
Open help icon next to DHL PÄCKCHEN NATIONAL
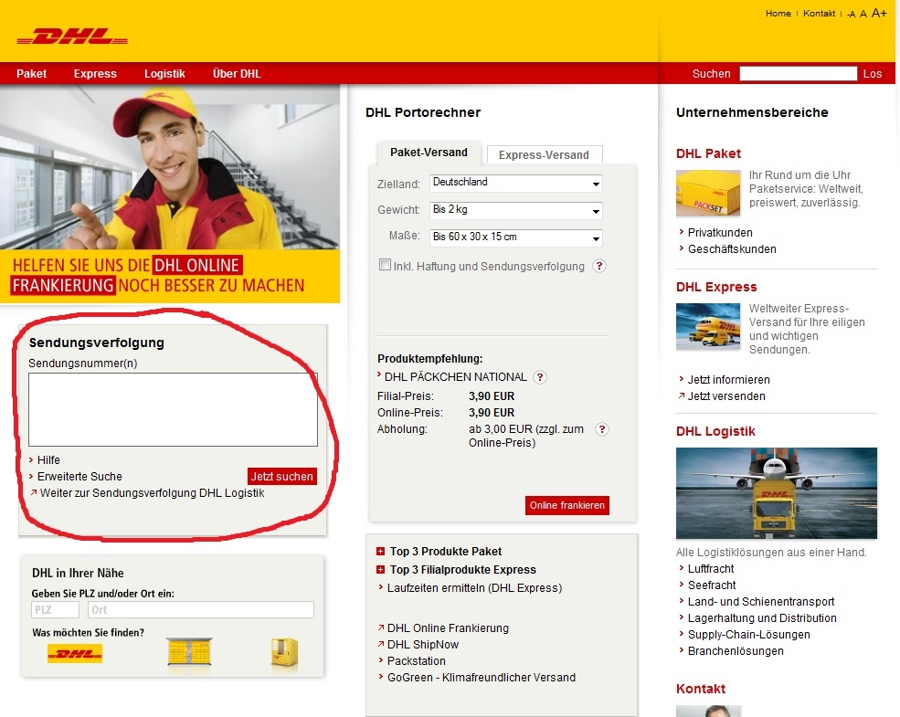click(539, 377)
